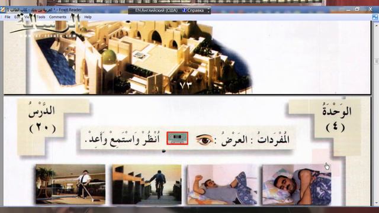This screenshot has height=213, width=379.
Task: Click the vertical scrollbar thumb
Action: point(377,62)
